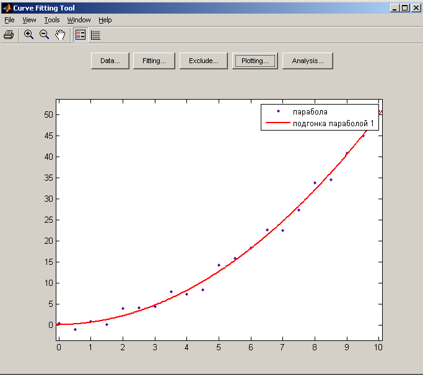Image resolution: width=423 pixels, height=375 pixels.
Task: Click the Data... button
Action: pyautogui.click(x=110, y=61)
